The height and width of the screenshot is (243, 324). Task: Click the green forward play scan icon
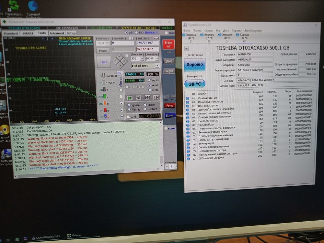(130, 97)
